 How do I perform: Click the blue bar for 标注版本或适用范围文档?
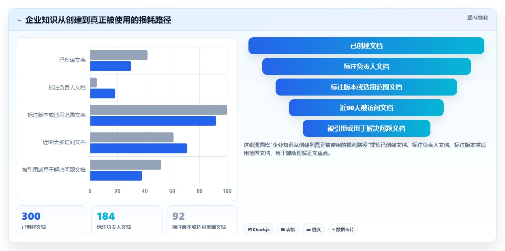point(153,121)
